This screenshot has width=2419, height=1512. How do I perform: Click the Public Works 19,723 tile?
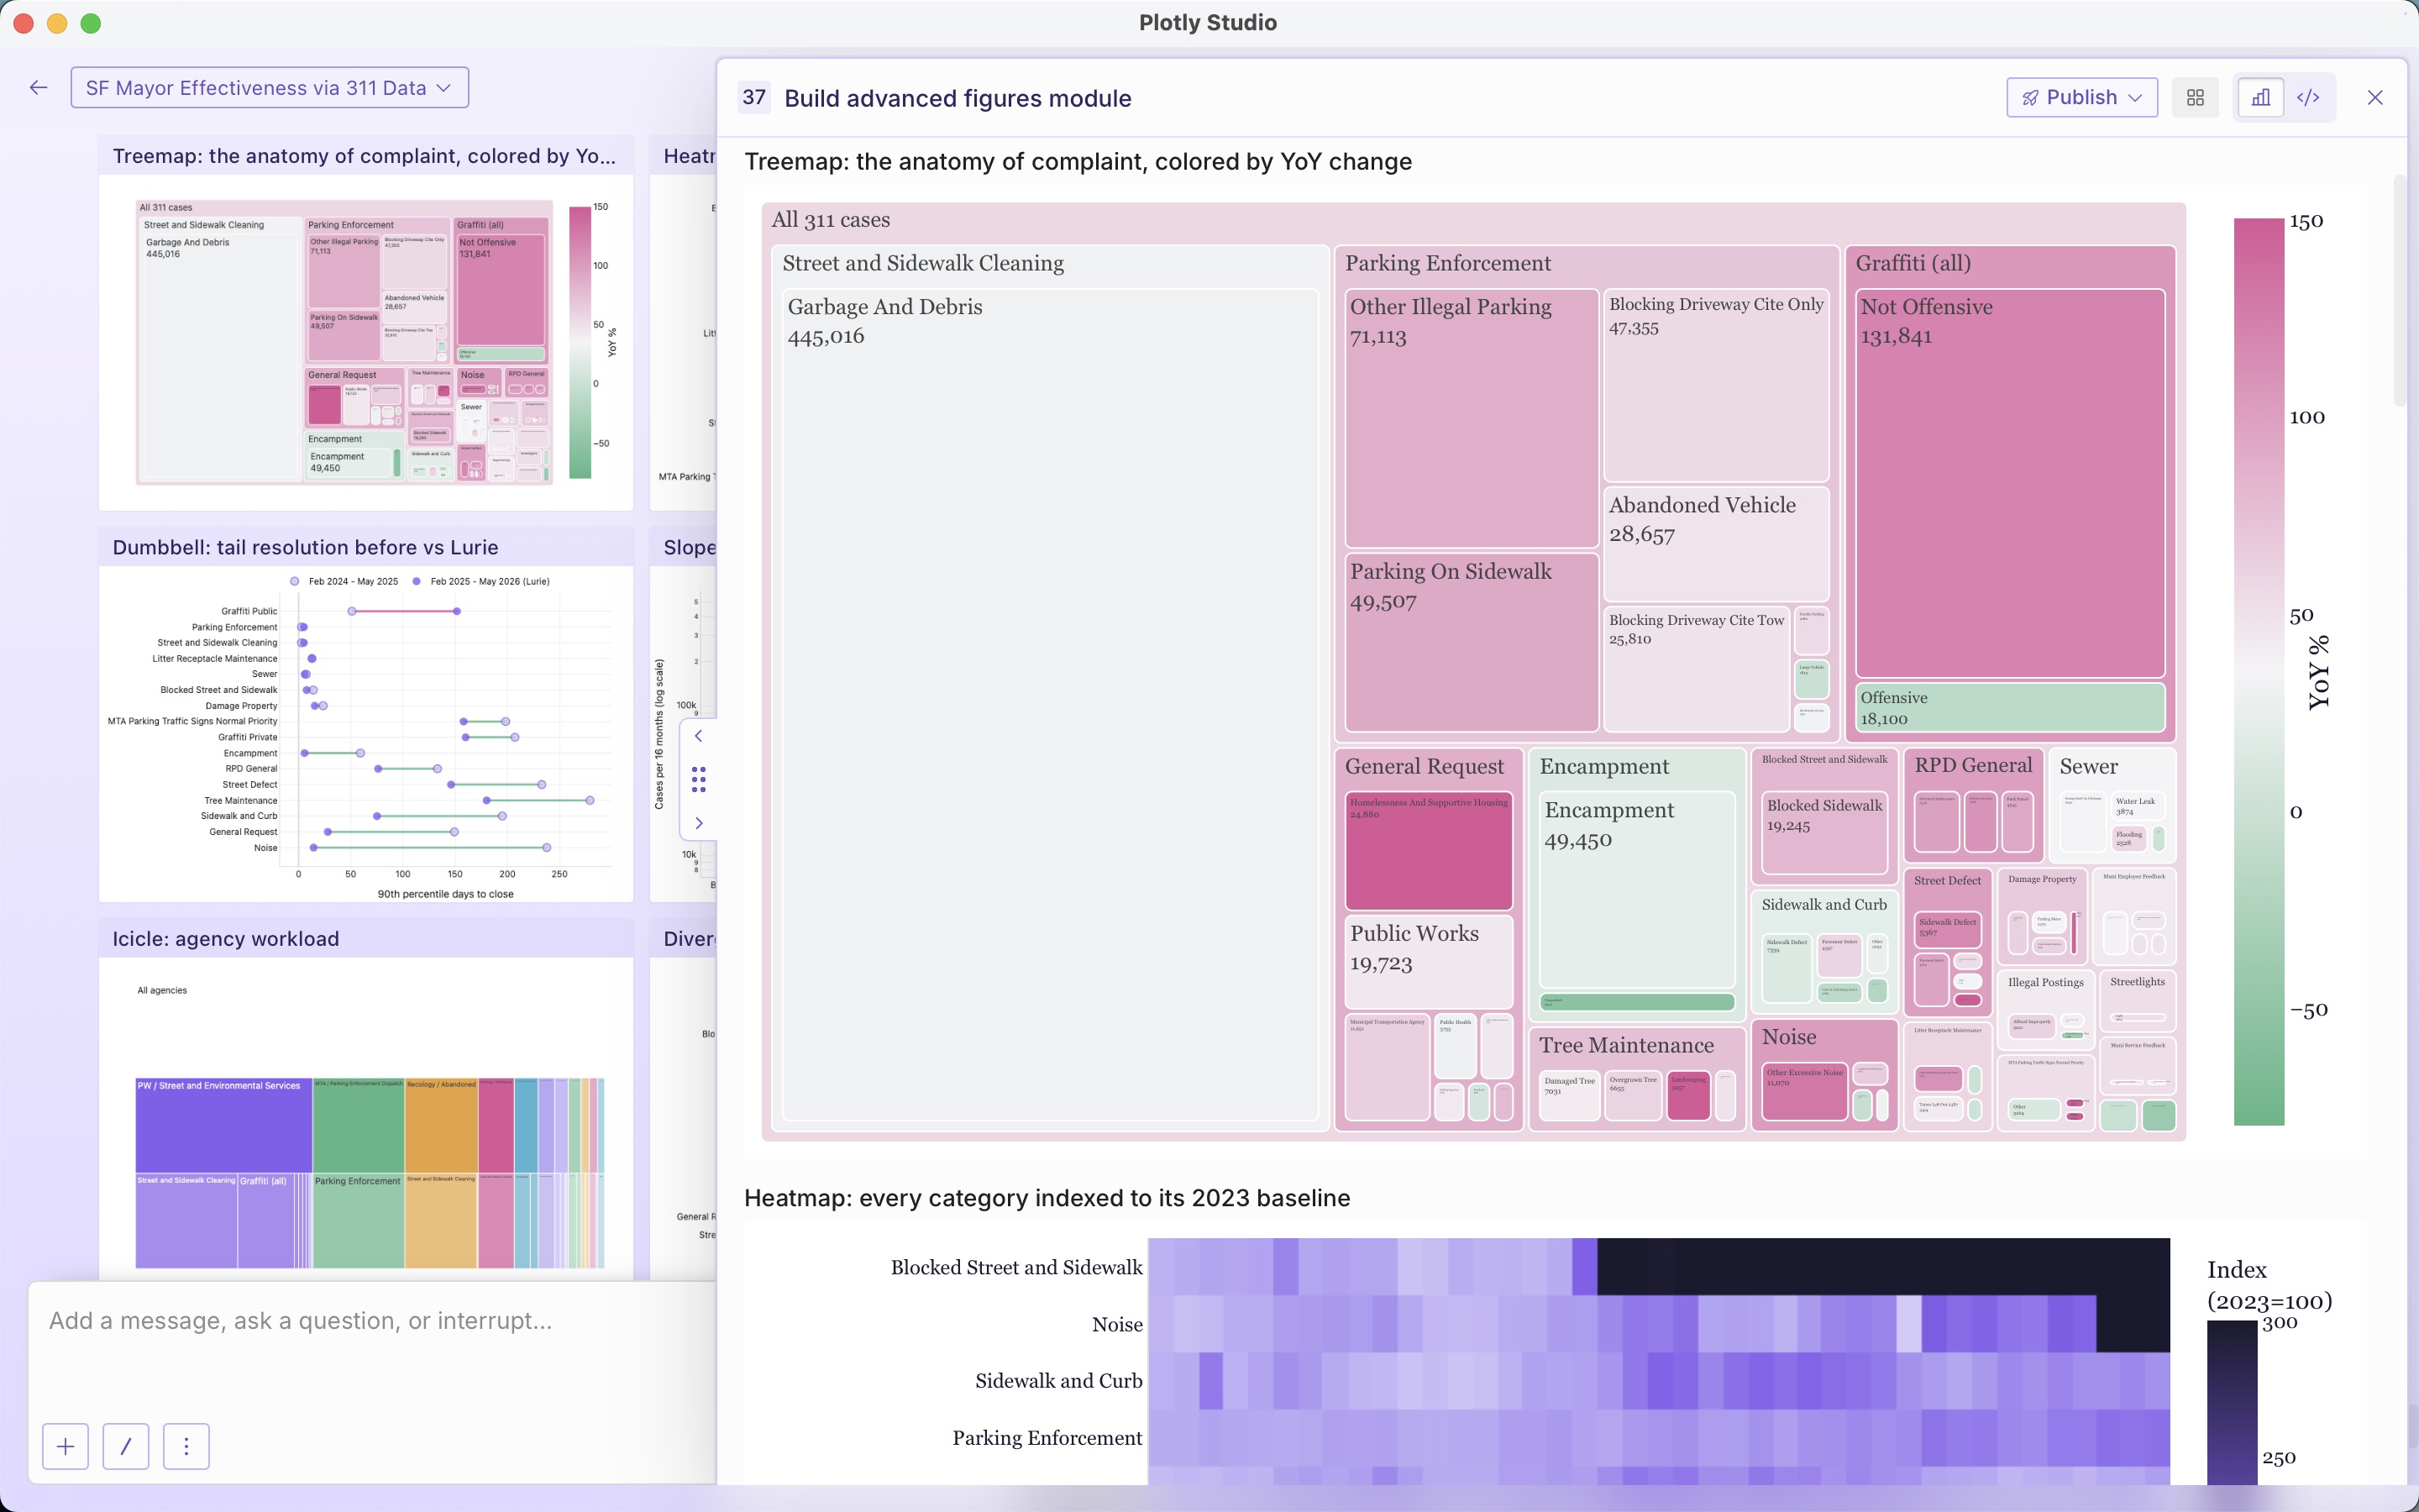1429,961
